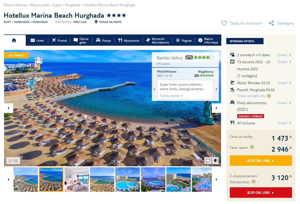This screenshot has width=300, height=204.
Task: Click info icon next to Cena razem
Action: click(252, 147)
